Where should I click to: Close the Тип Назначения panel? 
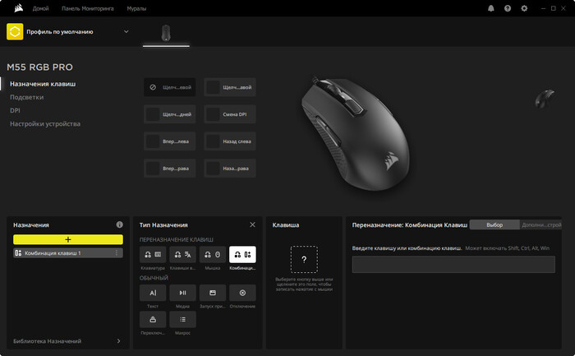(252, 224)
